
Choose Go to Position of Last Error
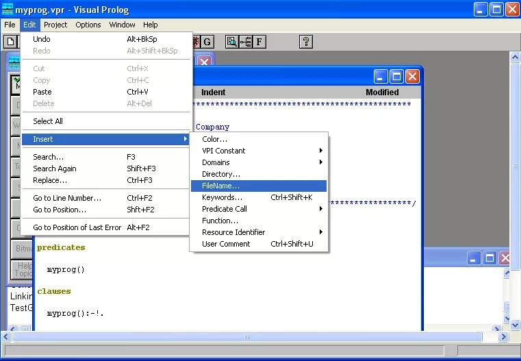tap(106, 227)
